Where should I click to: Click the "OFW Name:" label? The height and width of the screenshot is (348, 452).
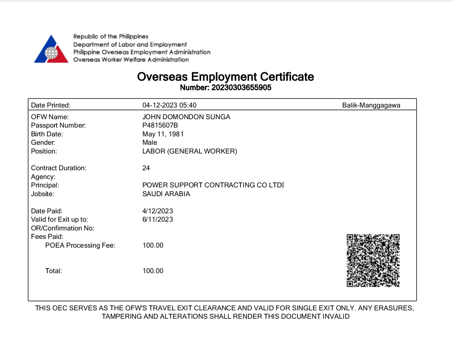[x=50, y=117]
